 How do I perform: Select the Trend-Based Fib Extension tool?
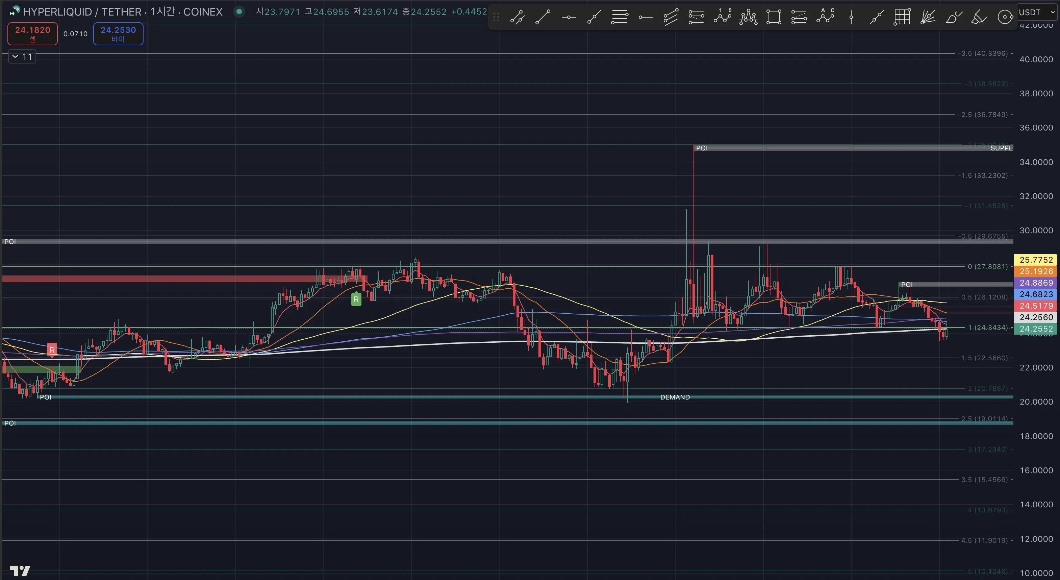coord(696,17)
